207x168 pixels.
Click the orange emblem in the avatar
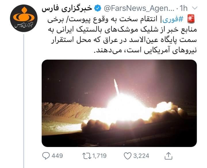pos(24,14)
